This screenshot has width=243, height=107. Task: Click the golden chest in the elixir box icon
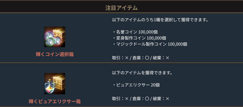(60, 80)
